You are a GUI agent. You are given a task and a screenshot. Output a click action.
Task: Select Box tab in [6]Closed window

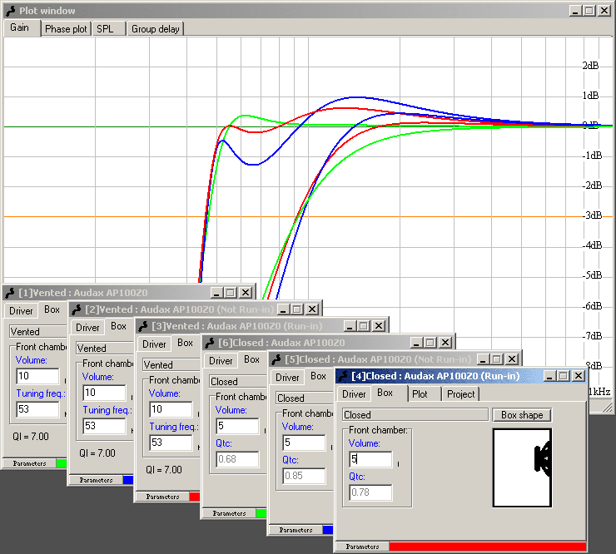pos(252,359)
